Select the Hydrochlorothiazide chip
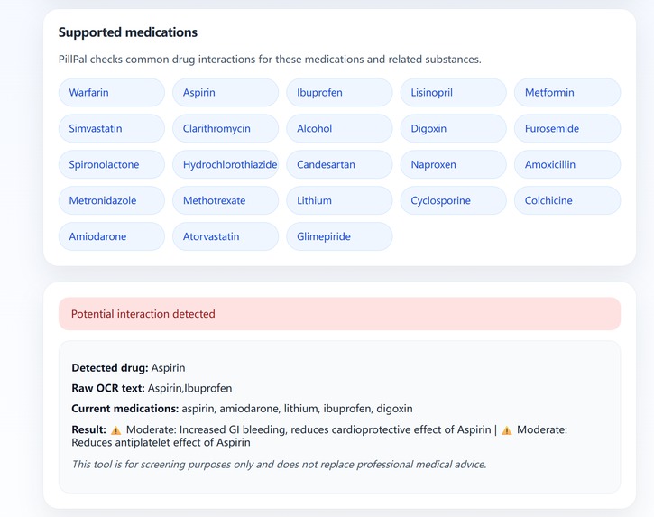This screenshot has width=654, height=517. tap(226, 164)
